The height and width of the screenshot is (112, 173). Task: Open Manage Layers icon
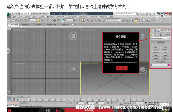pyautogui.click(x=132, y=21)
